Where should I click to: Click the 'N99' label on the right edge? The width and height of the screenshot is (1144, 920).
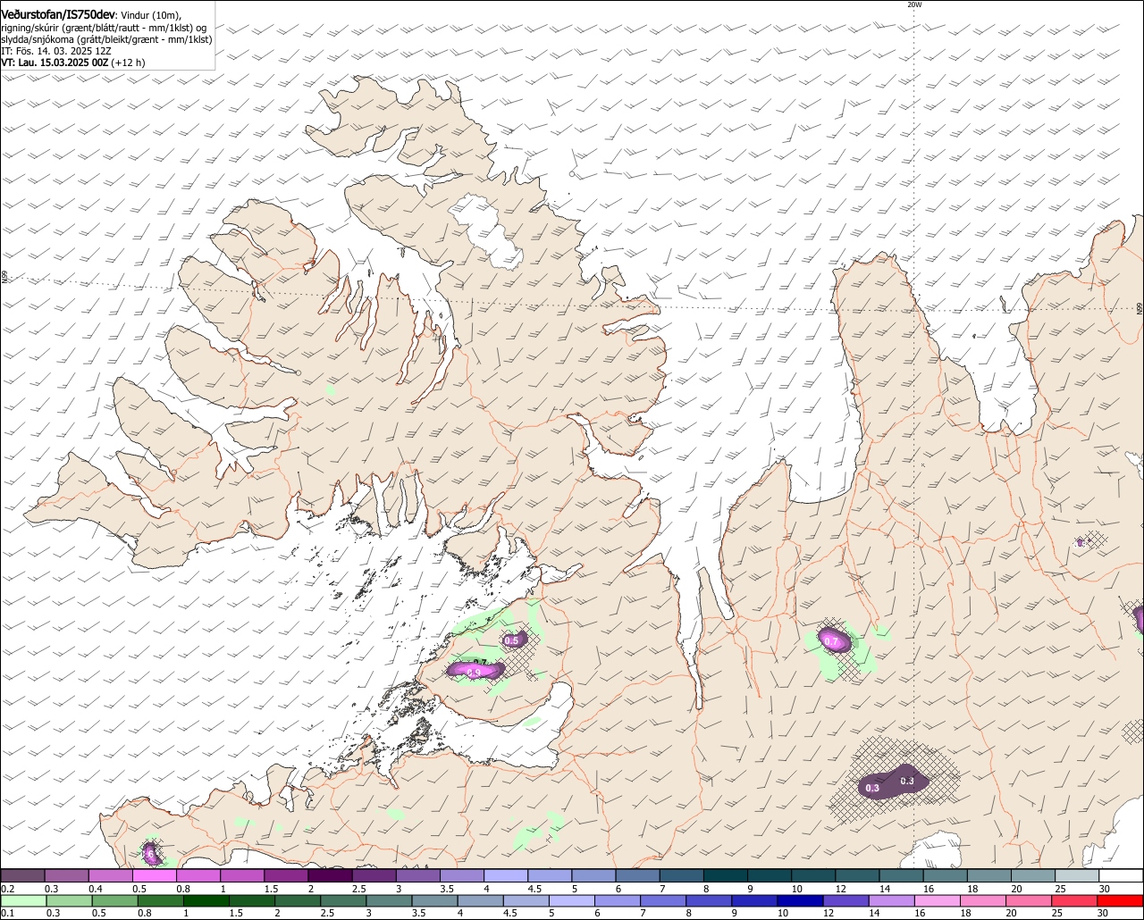coord(1140,308)
